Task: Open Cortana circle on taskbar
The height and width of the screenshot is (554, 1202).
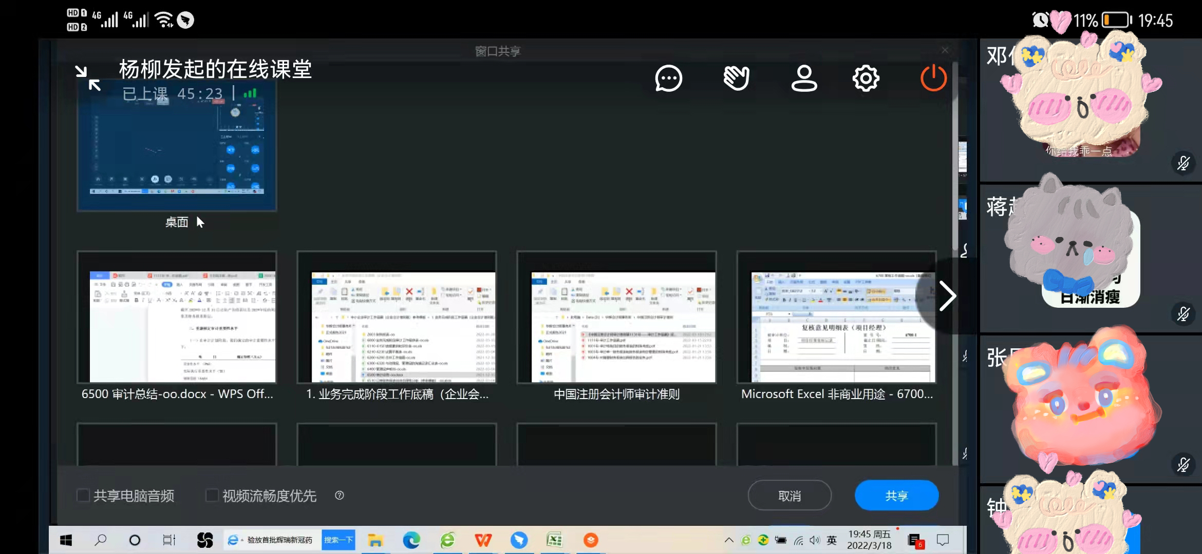Action: 135,540
